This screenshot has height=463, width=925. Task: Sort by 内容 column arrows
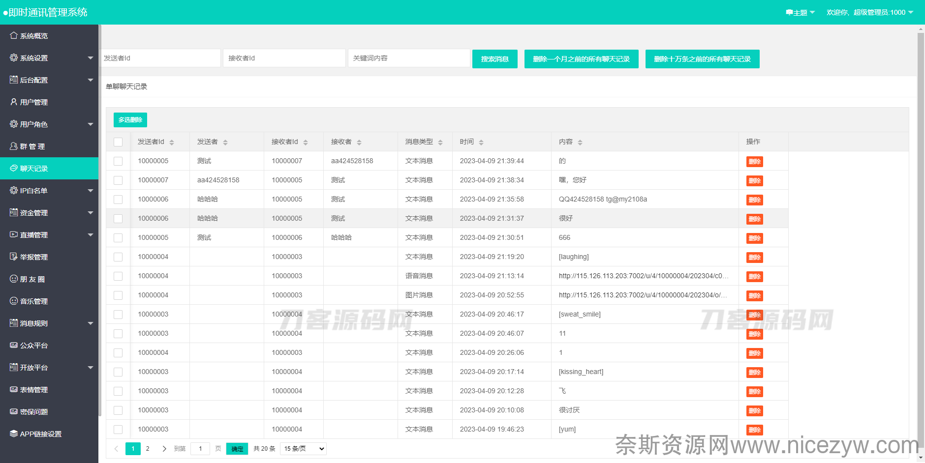click(580, 142)
